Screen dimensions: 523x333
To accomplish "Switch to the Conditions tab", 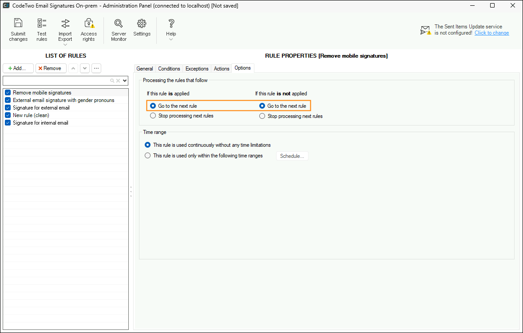I will [169, 69].
